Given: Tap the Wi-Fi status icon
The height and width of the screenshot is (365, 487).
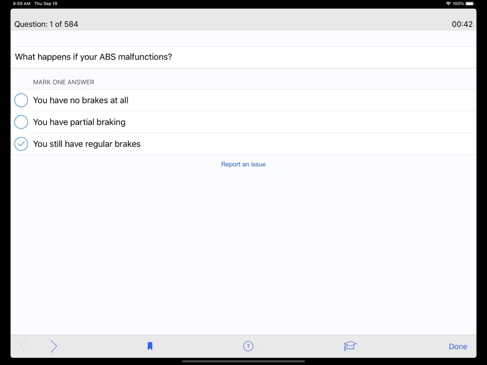Looking at the screenshot, I should click(x=448, y=4).
